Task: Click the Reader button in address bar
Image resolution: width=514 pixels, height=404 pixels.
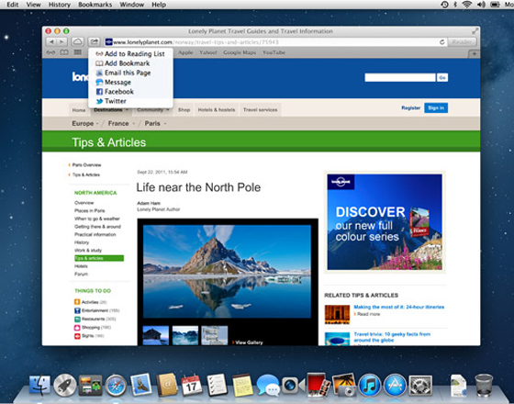Action: pyautogui.click(x=462, y=42)
